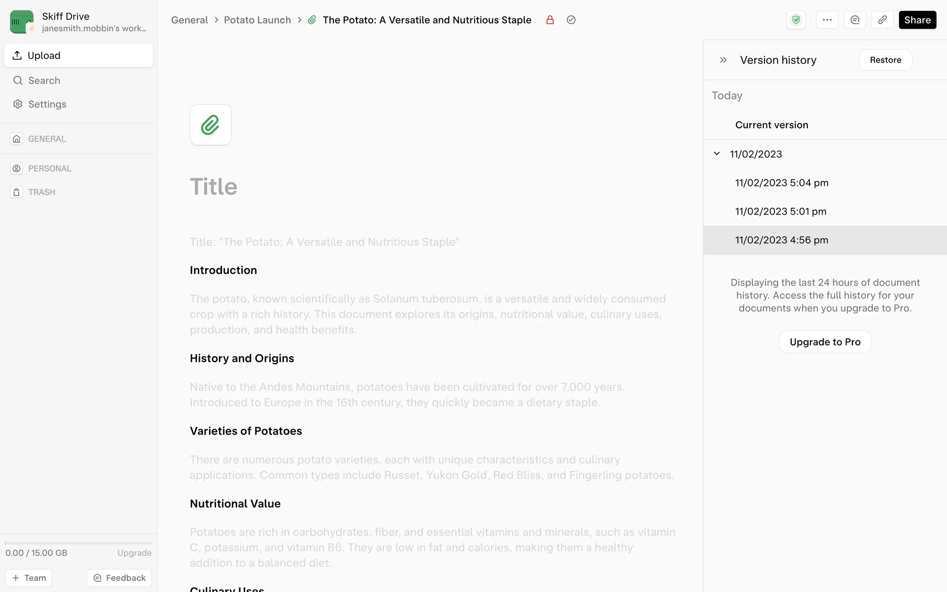Viewport: 947px width, 592px height.
Task: Copy document link with the link icon
Action: pyautogui.click(x=882, y=20)
